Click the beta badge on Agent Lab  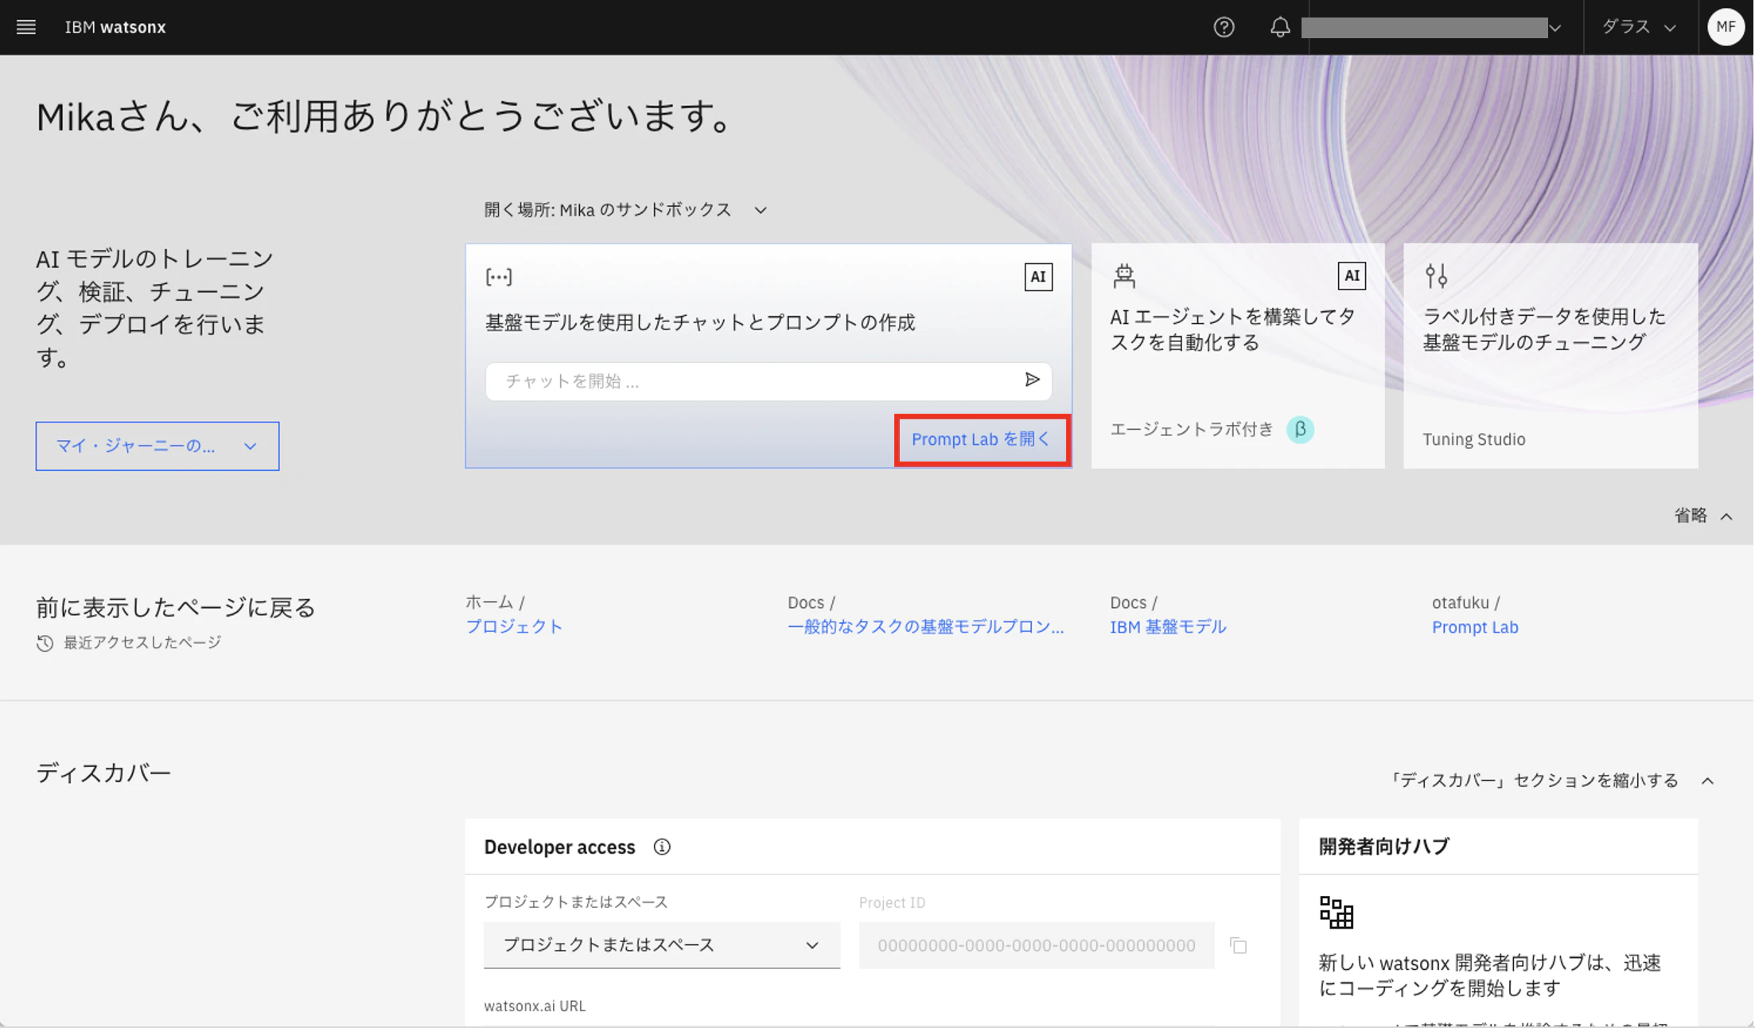point(1300,430)
